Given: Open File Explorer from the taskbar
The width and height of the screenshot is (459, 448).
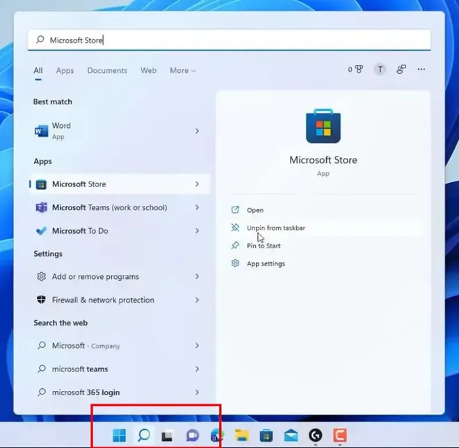Looking at the screenshot, I should pyautogui.click(x=242, y=435).
